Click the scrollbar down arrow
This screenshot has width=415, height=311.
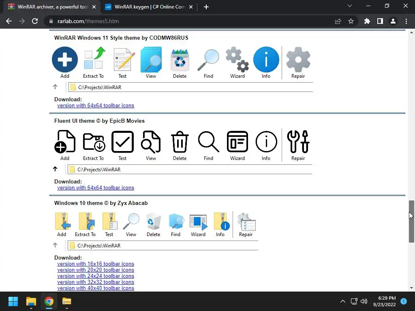coord(412,288)
